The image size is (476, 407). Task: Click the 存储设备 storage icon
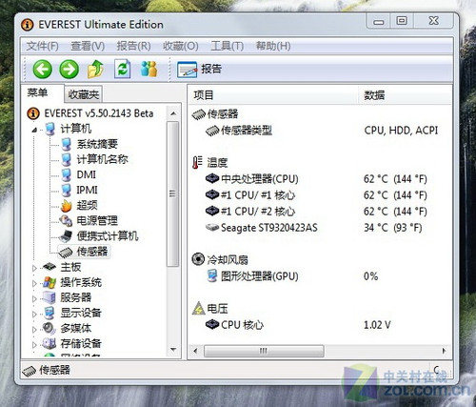(x=50, y=343)
